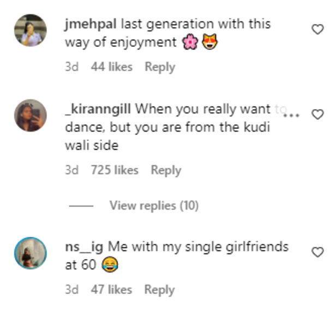The image size is (336, 315).
Task: Like _kiranngill's comment with heart icon
Action: point(317,114)
